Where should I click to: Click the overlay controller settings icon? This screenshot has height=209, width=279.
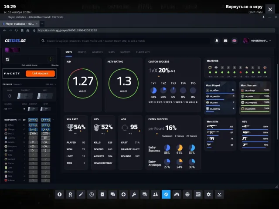(x=177, y=195)
